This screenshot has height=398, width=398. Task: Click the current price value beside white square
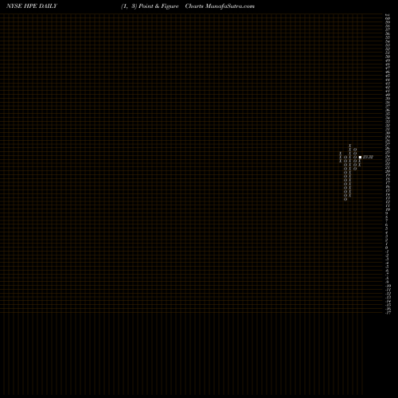(x=368, y=157)
